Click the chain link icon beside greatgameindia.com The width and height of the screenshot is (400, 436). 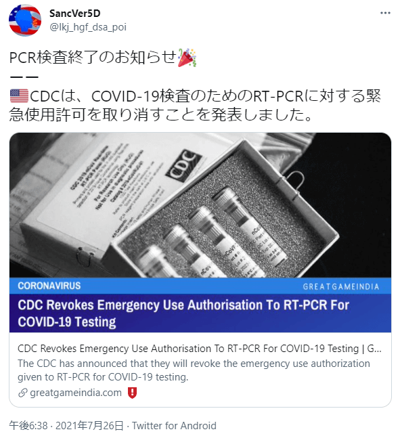pos(22,393)
